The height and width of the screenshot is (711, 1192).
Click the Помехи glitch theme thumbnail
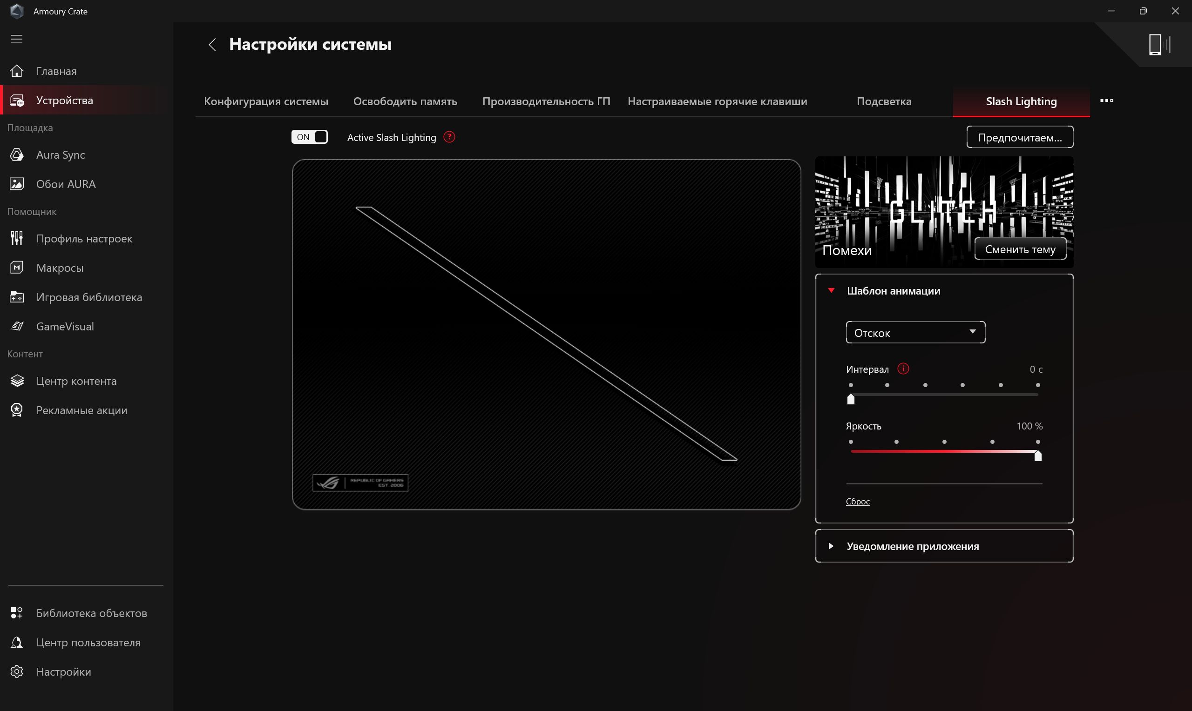click(944, 212)
